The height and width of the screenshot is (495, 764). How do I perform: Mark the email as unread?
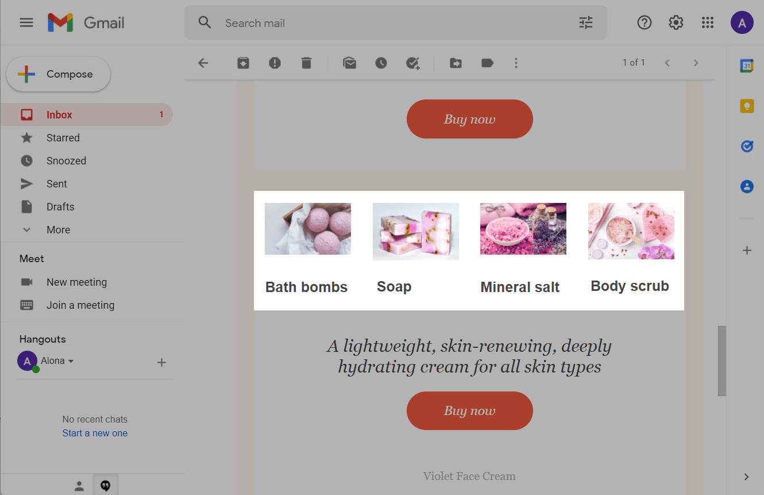click(349, 63)
